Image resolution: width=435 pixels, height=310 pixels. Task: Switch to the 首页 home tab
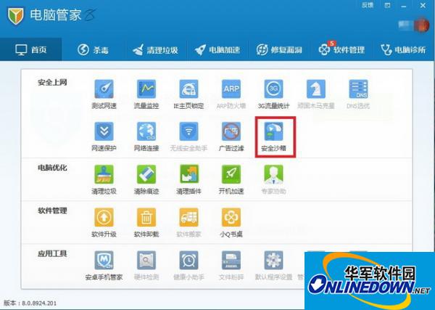[30, 49]
